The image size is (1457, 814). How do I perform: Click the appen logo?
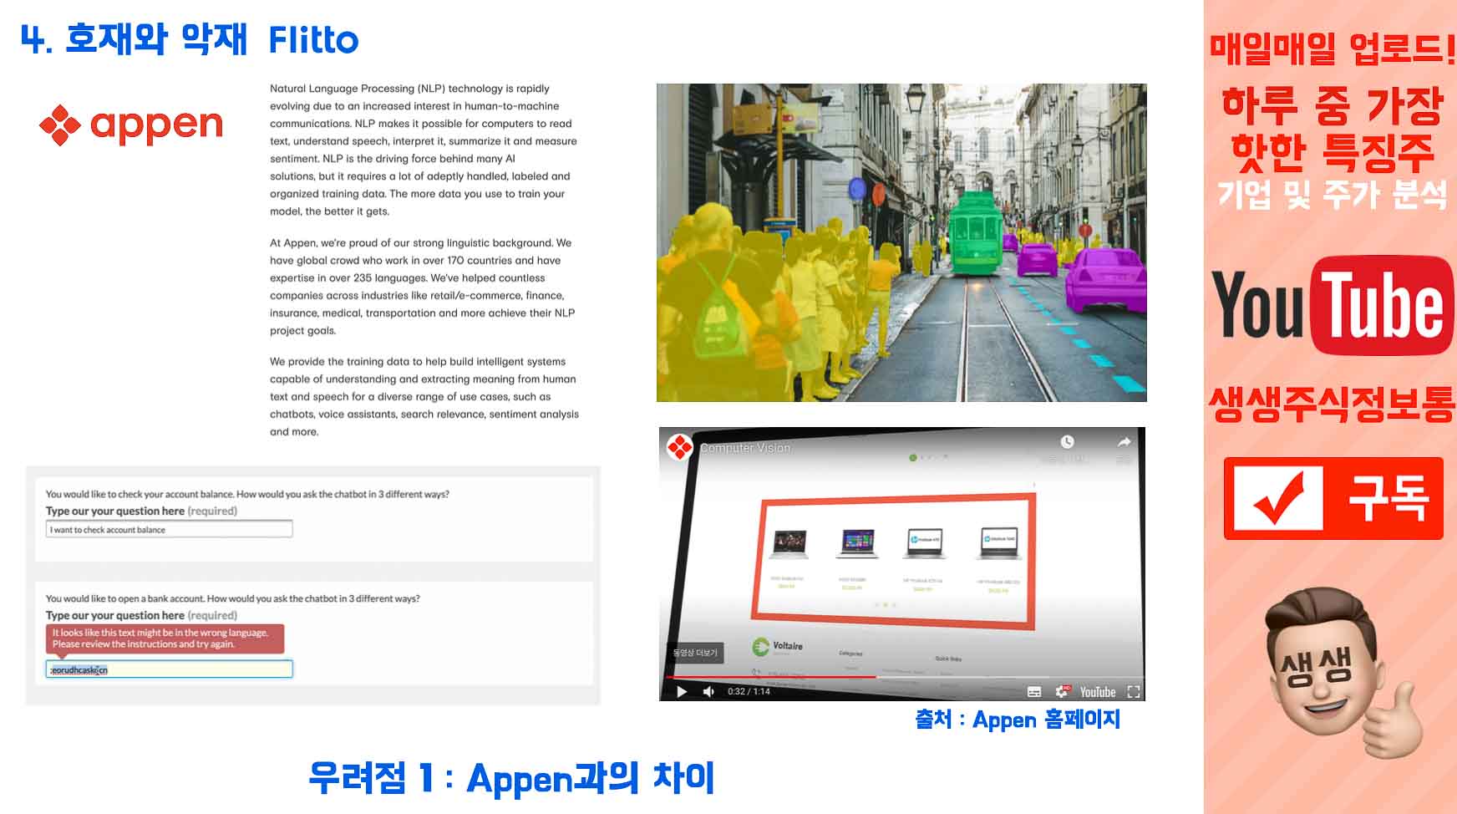tap(131, 125)
